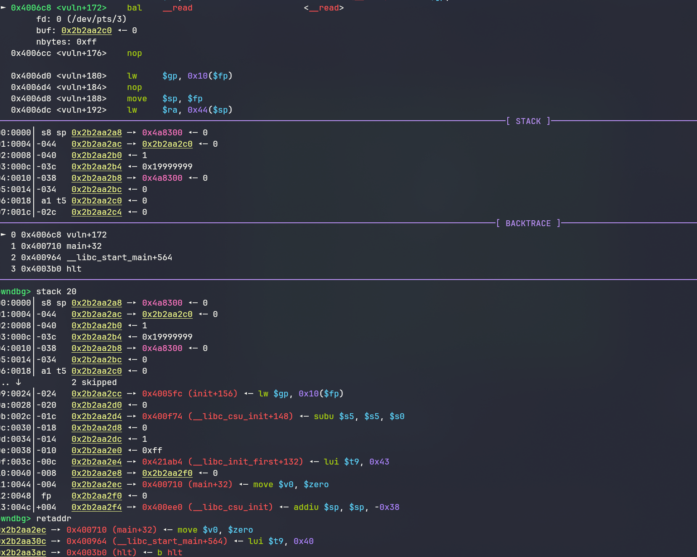Click the 'stack 20' command text
Screen dimensions: 697x557
point(56,291)
